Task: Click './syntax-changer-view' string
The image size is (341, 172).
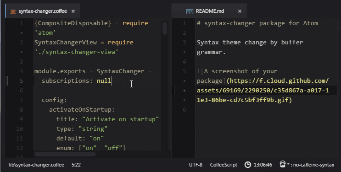Action: (x=76, y=52)
